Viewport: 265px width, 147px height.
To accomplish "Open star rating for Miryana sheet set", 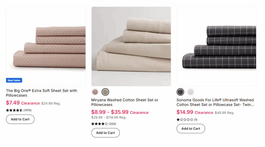I will (x=100, y=124).
